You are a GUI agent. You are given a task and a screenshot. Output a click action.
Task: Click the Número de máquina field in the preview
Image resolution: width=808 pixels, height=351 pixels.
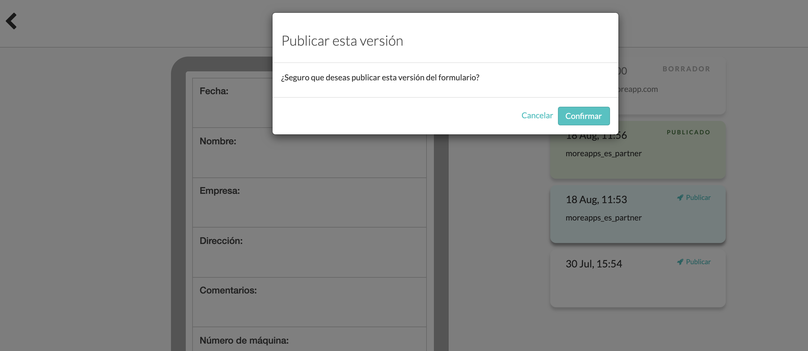pos(309,339)
